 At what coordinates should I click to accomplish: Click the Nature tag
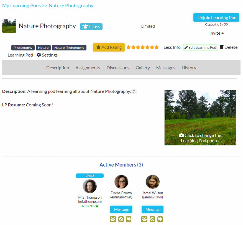pos(44,48)
